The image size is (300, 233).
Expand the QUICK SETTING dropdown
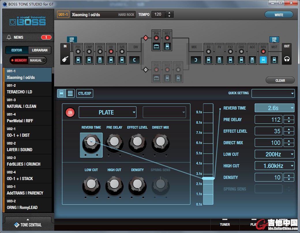(273, 93)
